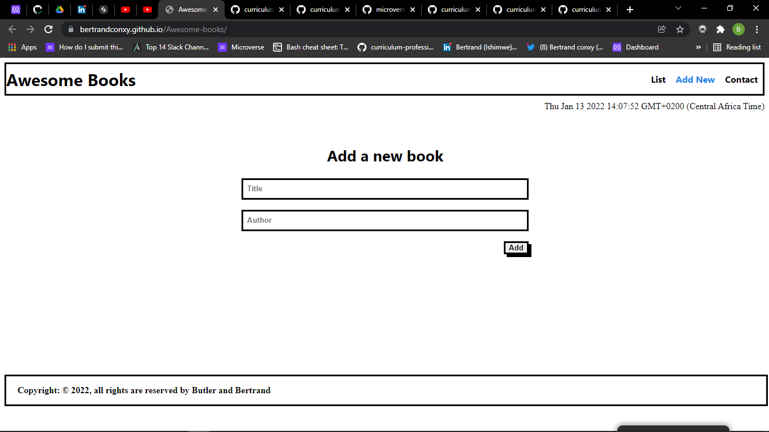The width and height of the screenshot is (769, 432).
Task: Open the browser three-dot menu
Action: [x=757, y=29]
